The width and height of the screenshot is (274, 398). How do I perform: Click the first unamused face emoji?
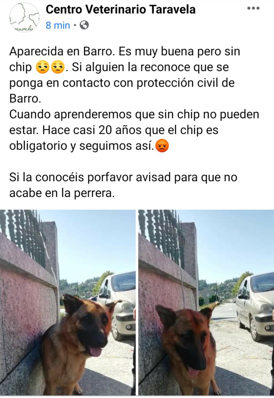[x=42, y=68]
